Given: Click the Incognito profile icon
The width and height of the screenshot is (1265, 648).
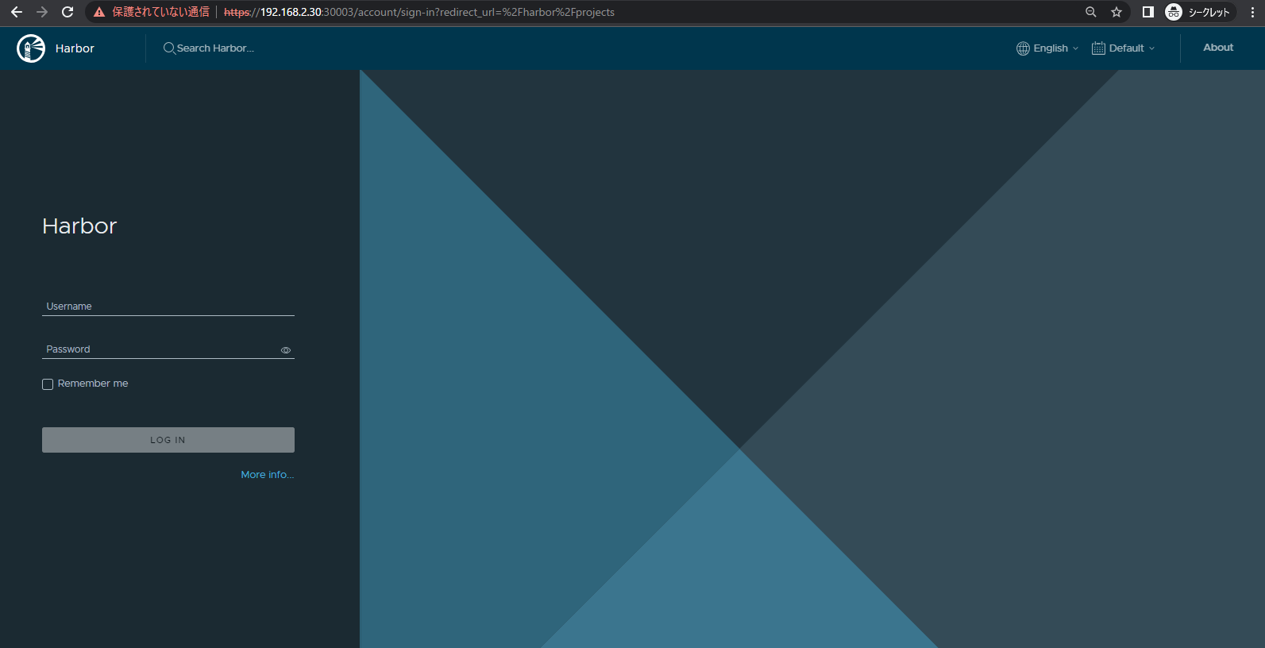Looking at the screenshot, I should 1174,12.
